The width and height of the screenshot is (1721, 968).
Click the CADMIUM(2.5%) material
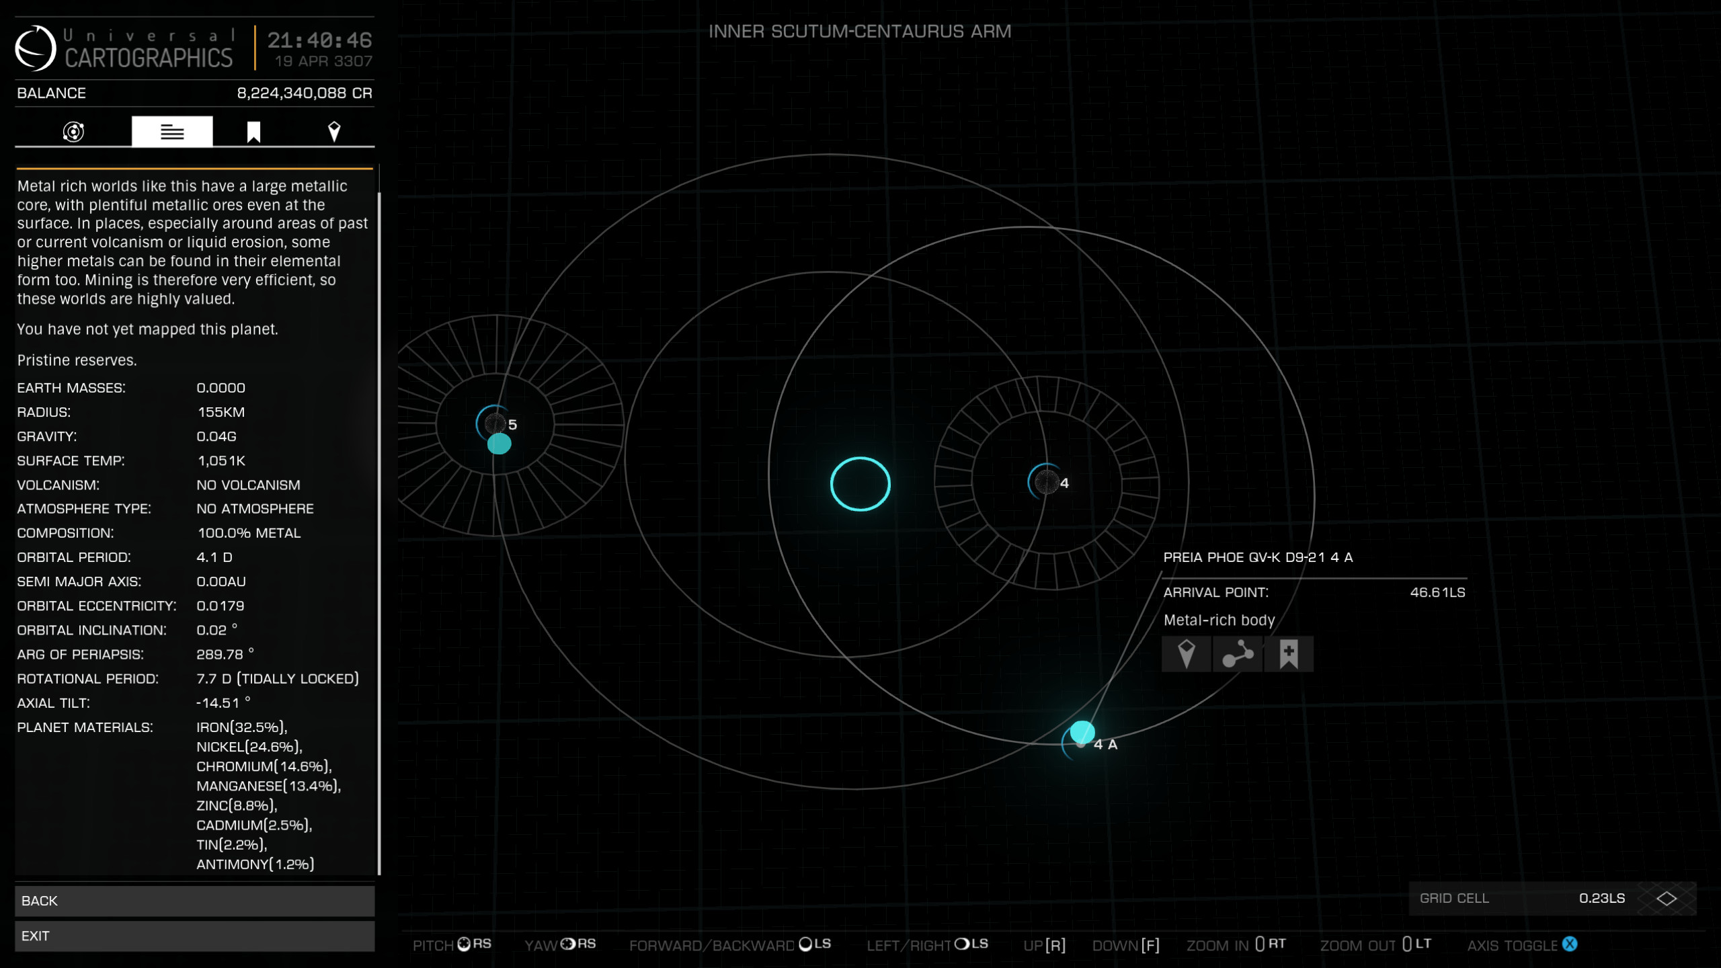(254, 825)
